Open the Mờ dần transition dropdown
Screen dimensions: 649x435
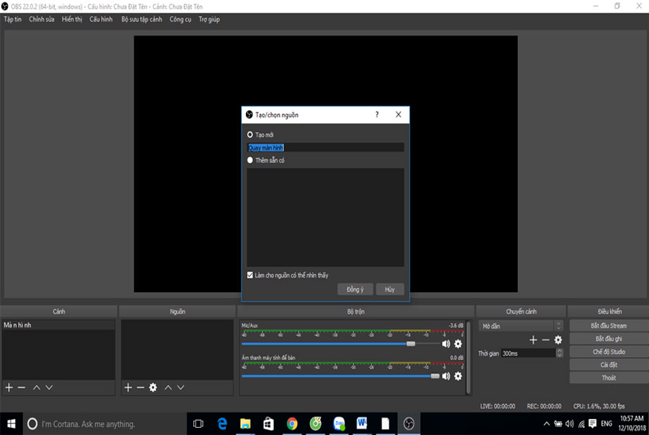click(521, 326)
